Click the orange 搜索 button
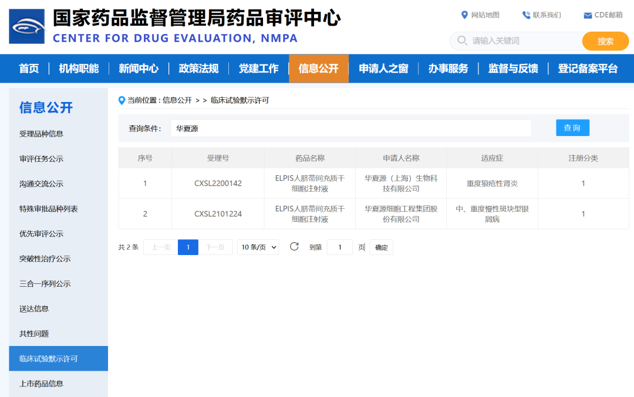Viewport: 634px width, 397px height. pyautogui.click(x=605, y=41)
